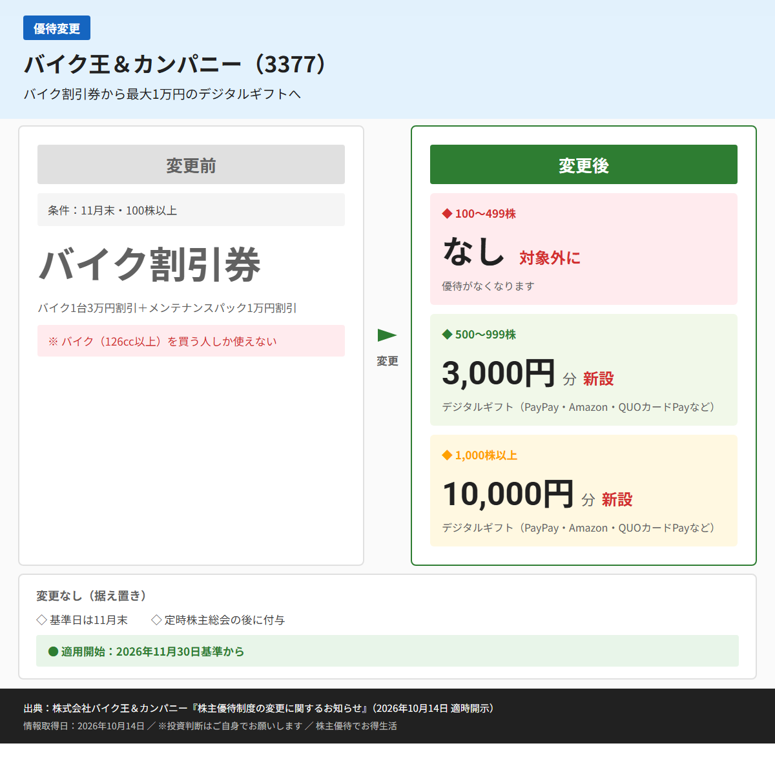This screenshot has width=775, height=759.
Task: Click the 3,000円 amount
Action: coord(499,373)
